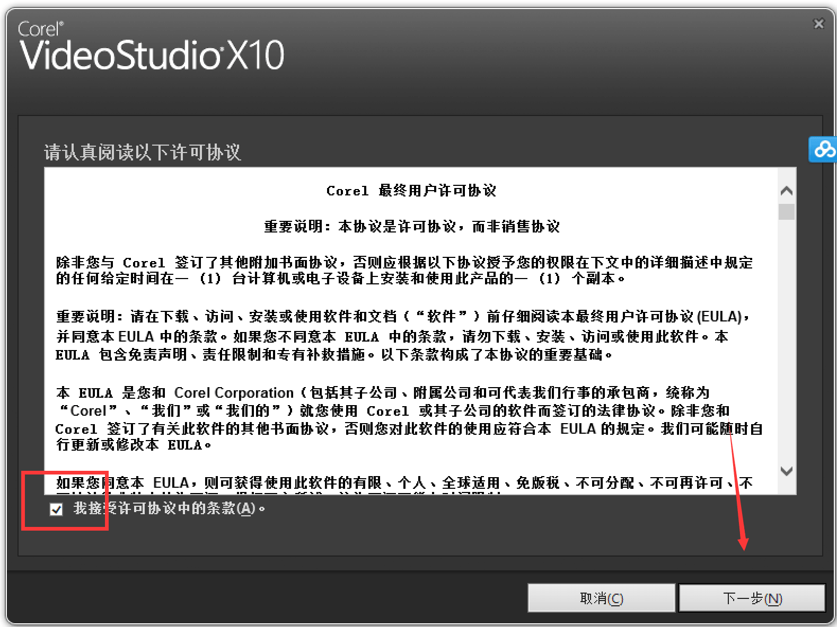Click the license scrollbar thumb
Image resolution: width=837 pixels, height=627 pixels.
(787, 212)
